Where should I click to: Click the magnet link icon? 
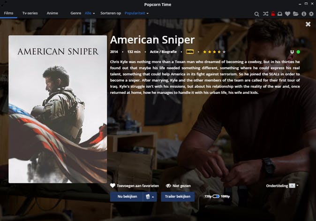tap(292, 52)
